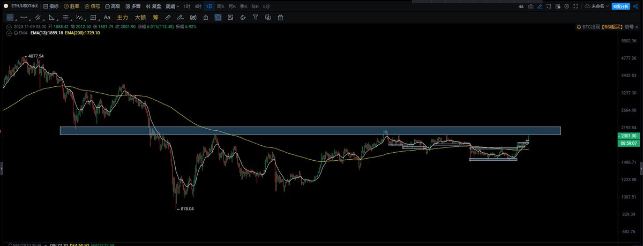Image resolution: width=643 pixels, height=246 pixels.
Task: Select the parallel channel drawing tool
Action: 38,18
